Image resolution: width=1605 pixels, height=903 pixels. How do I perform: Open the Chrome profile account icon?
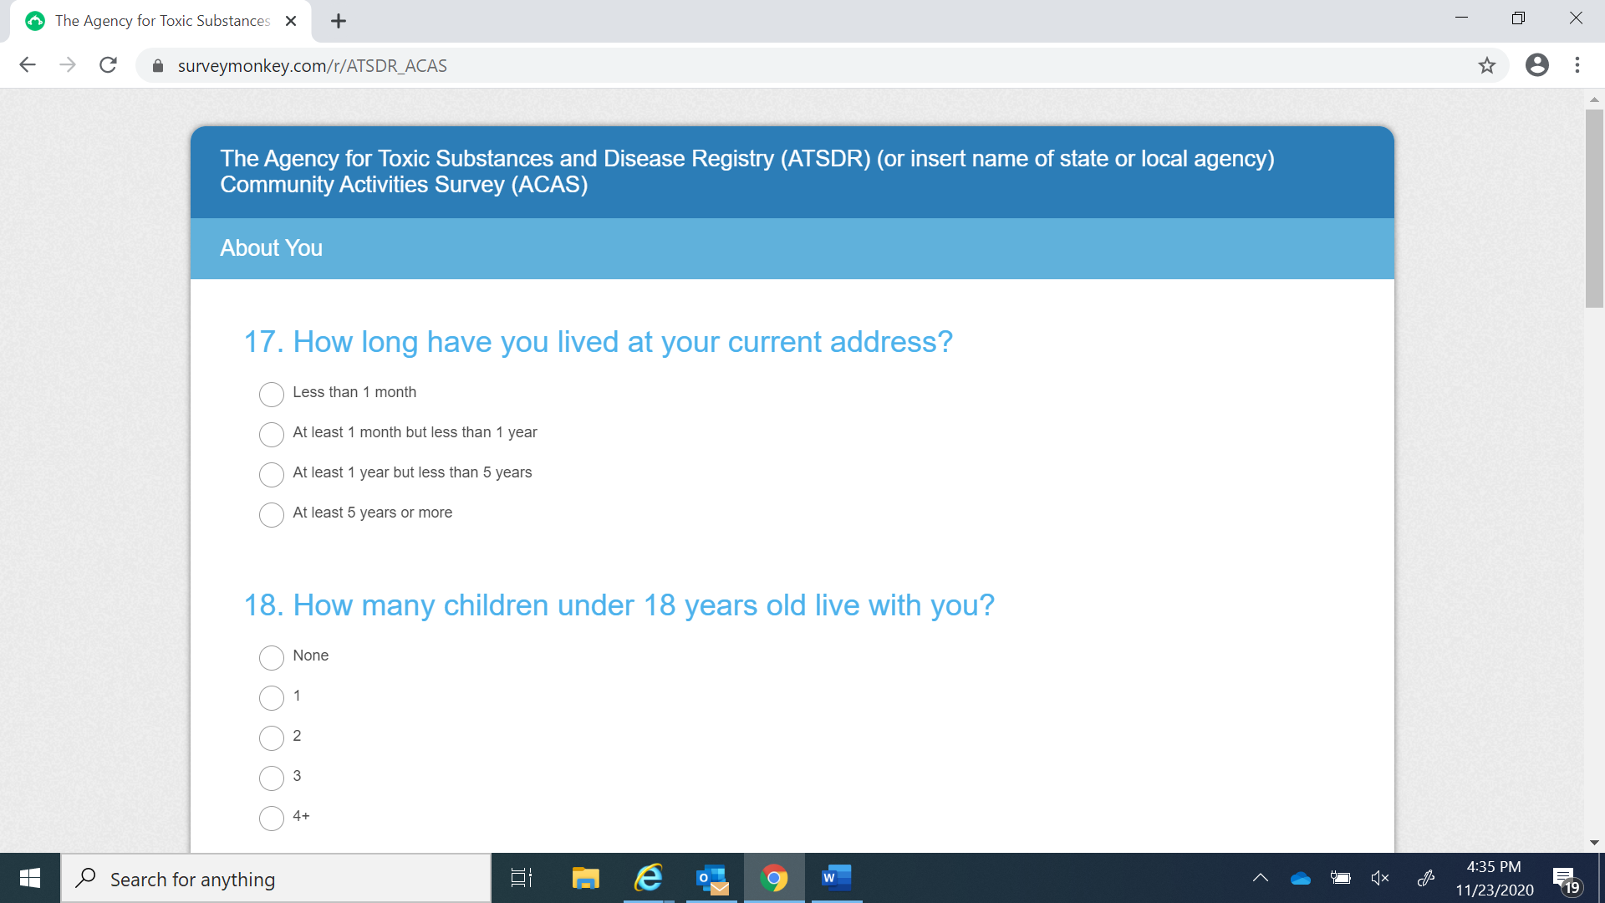pos(1536,65)
